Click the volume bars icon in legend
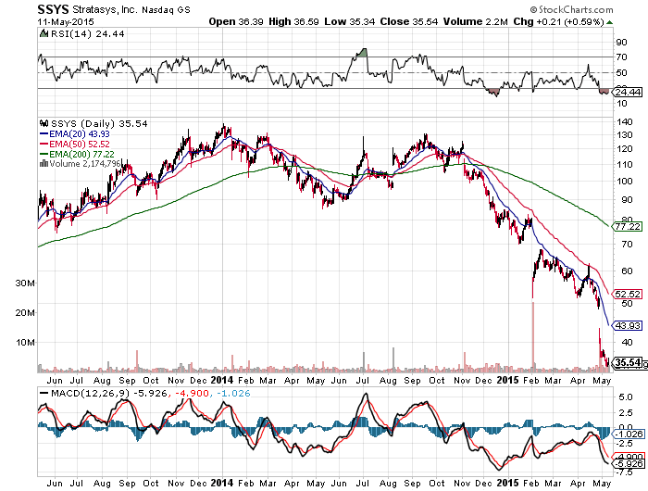 click(x=44, y=164)
